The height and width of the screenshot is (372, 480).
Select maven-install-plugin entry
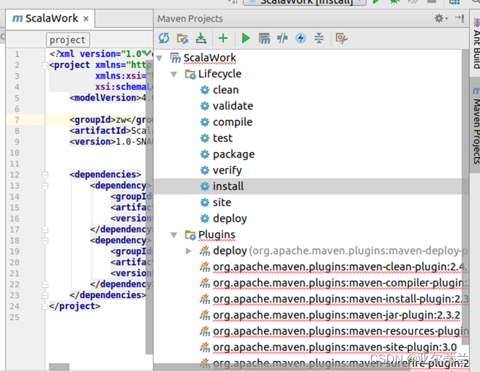(x=341, y=299)
